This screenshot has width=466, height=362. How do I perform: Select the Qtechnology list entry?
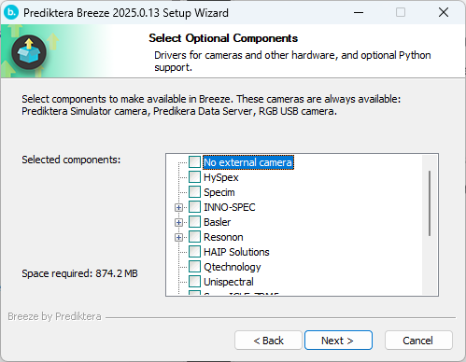(233, 267)
